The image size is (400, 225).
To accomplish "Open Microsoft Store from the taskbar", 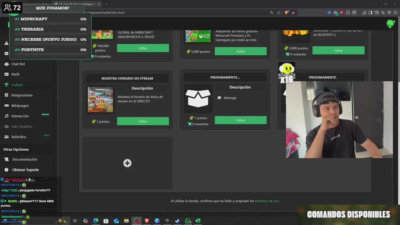I will point(106,221).
